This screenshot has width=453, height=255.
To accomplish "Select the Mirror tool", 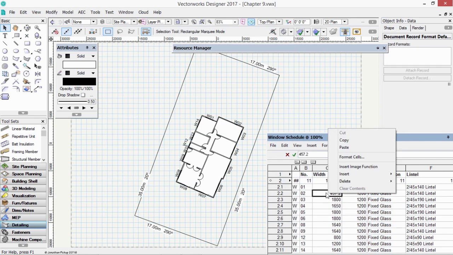I will point(38,74).
